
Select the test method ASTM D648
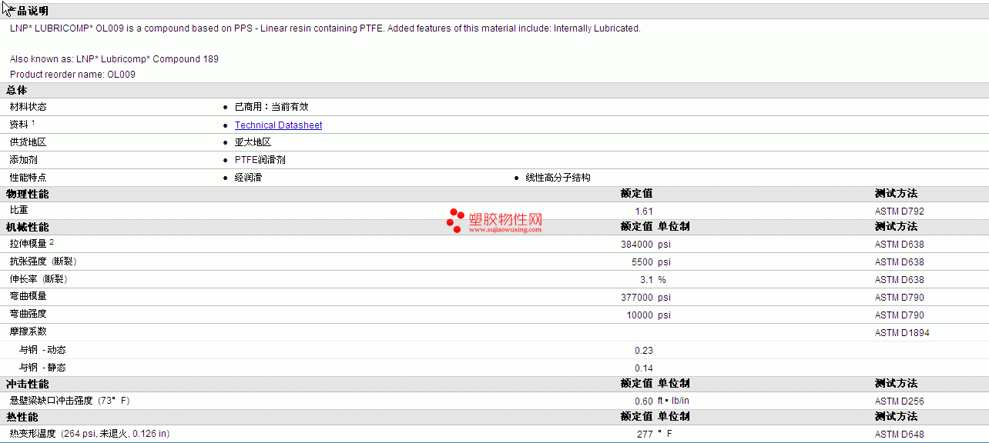(900, 435)
